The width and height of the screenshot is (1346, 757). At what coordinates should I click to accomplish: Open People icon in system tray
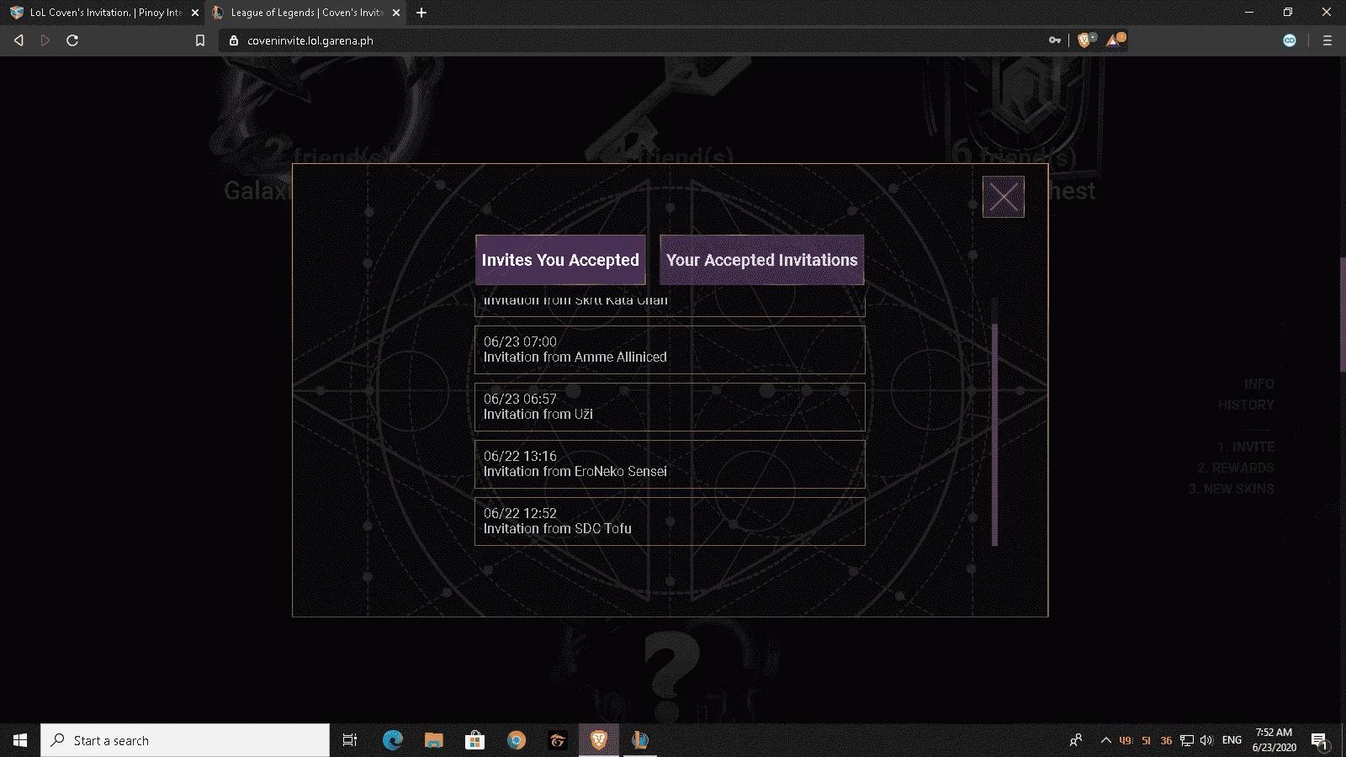pyautogui.click(x=1075, y=740)
